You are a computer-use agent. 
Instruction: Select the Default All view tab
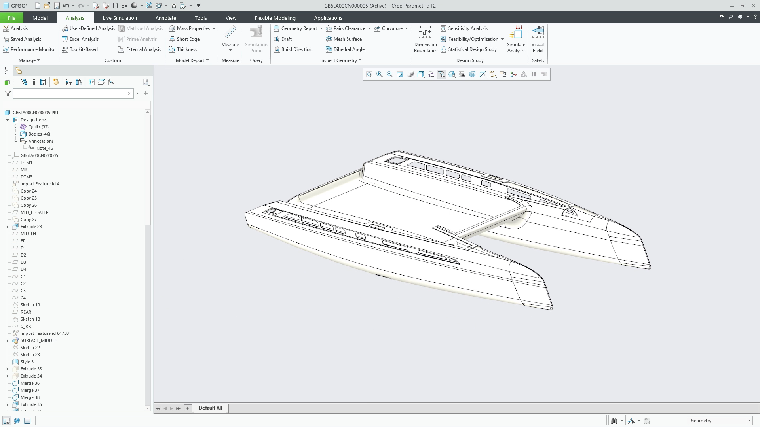(x=210, y=408)
